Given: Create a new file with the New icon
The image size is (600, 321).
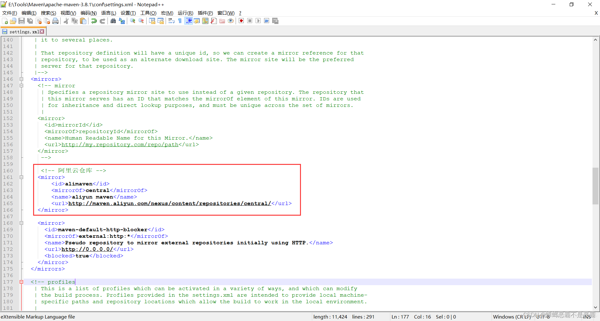Looking at the screenshot, I should (x=5, y=21).
